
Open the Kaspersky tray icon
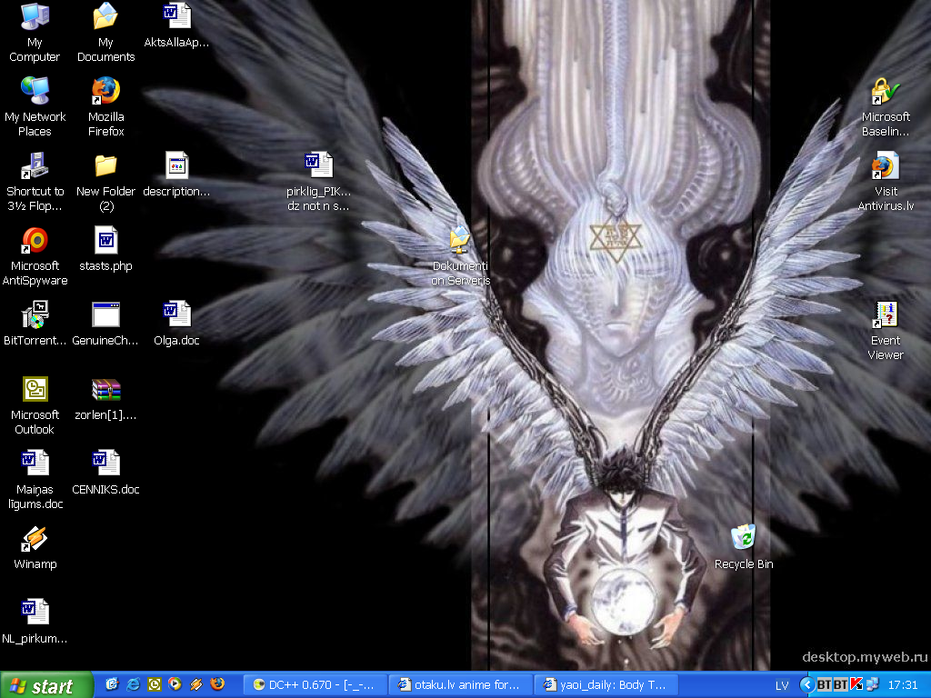pos(856,684)
